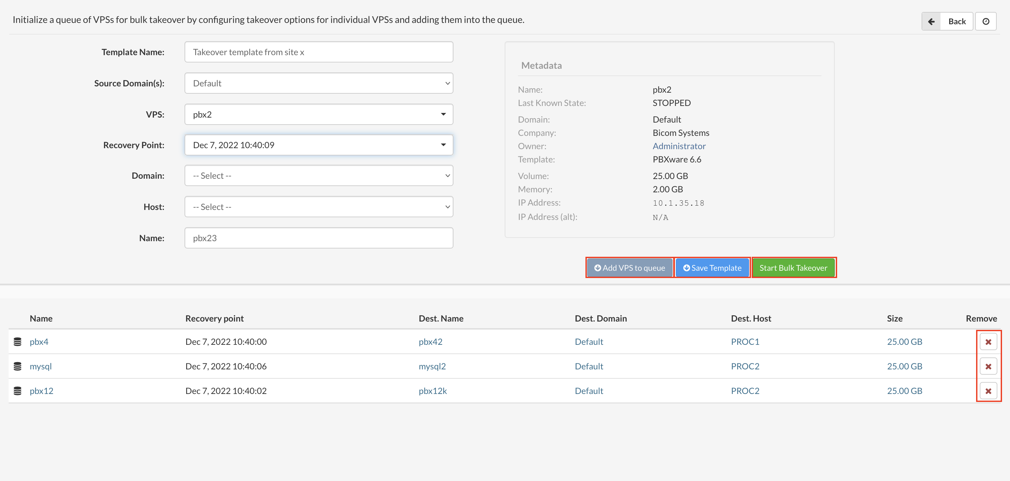1010x481 pixels.
Task: Focus the Template Name input field
Action: (x=318, y=52)
